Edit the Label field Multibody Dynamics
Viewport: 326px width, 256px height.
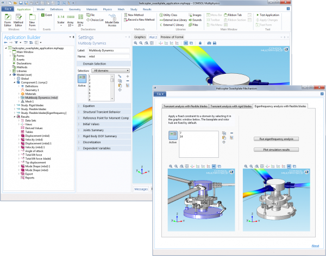pyautogui.click(x=109, y=50)
